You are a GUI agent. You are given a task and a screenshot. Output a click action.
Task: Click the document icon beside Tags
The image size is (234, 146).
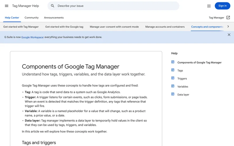pos(173,70)
